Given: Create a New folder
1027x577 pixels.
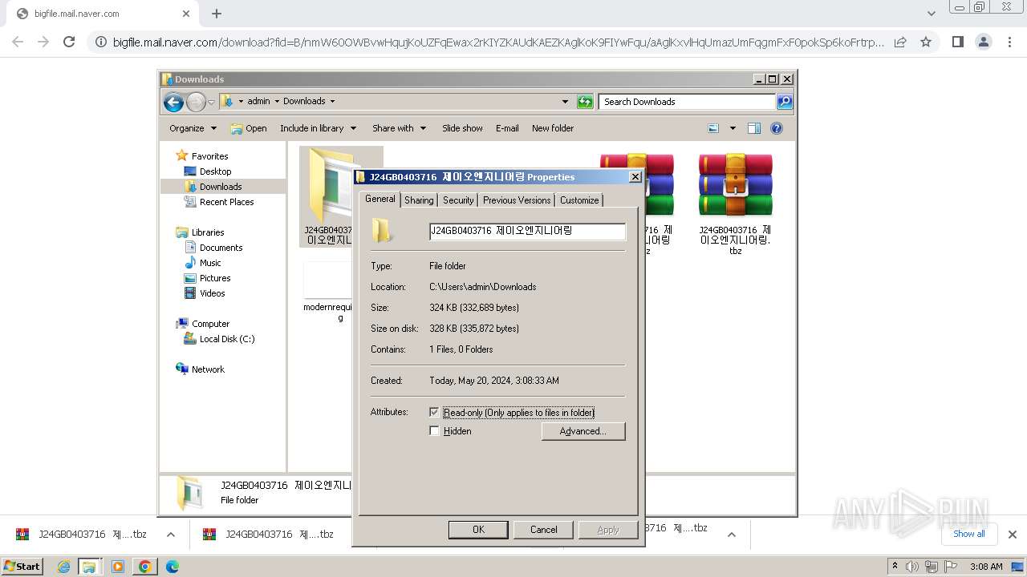Looking at the screenshot, I should 553,128.
